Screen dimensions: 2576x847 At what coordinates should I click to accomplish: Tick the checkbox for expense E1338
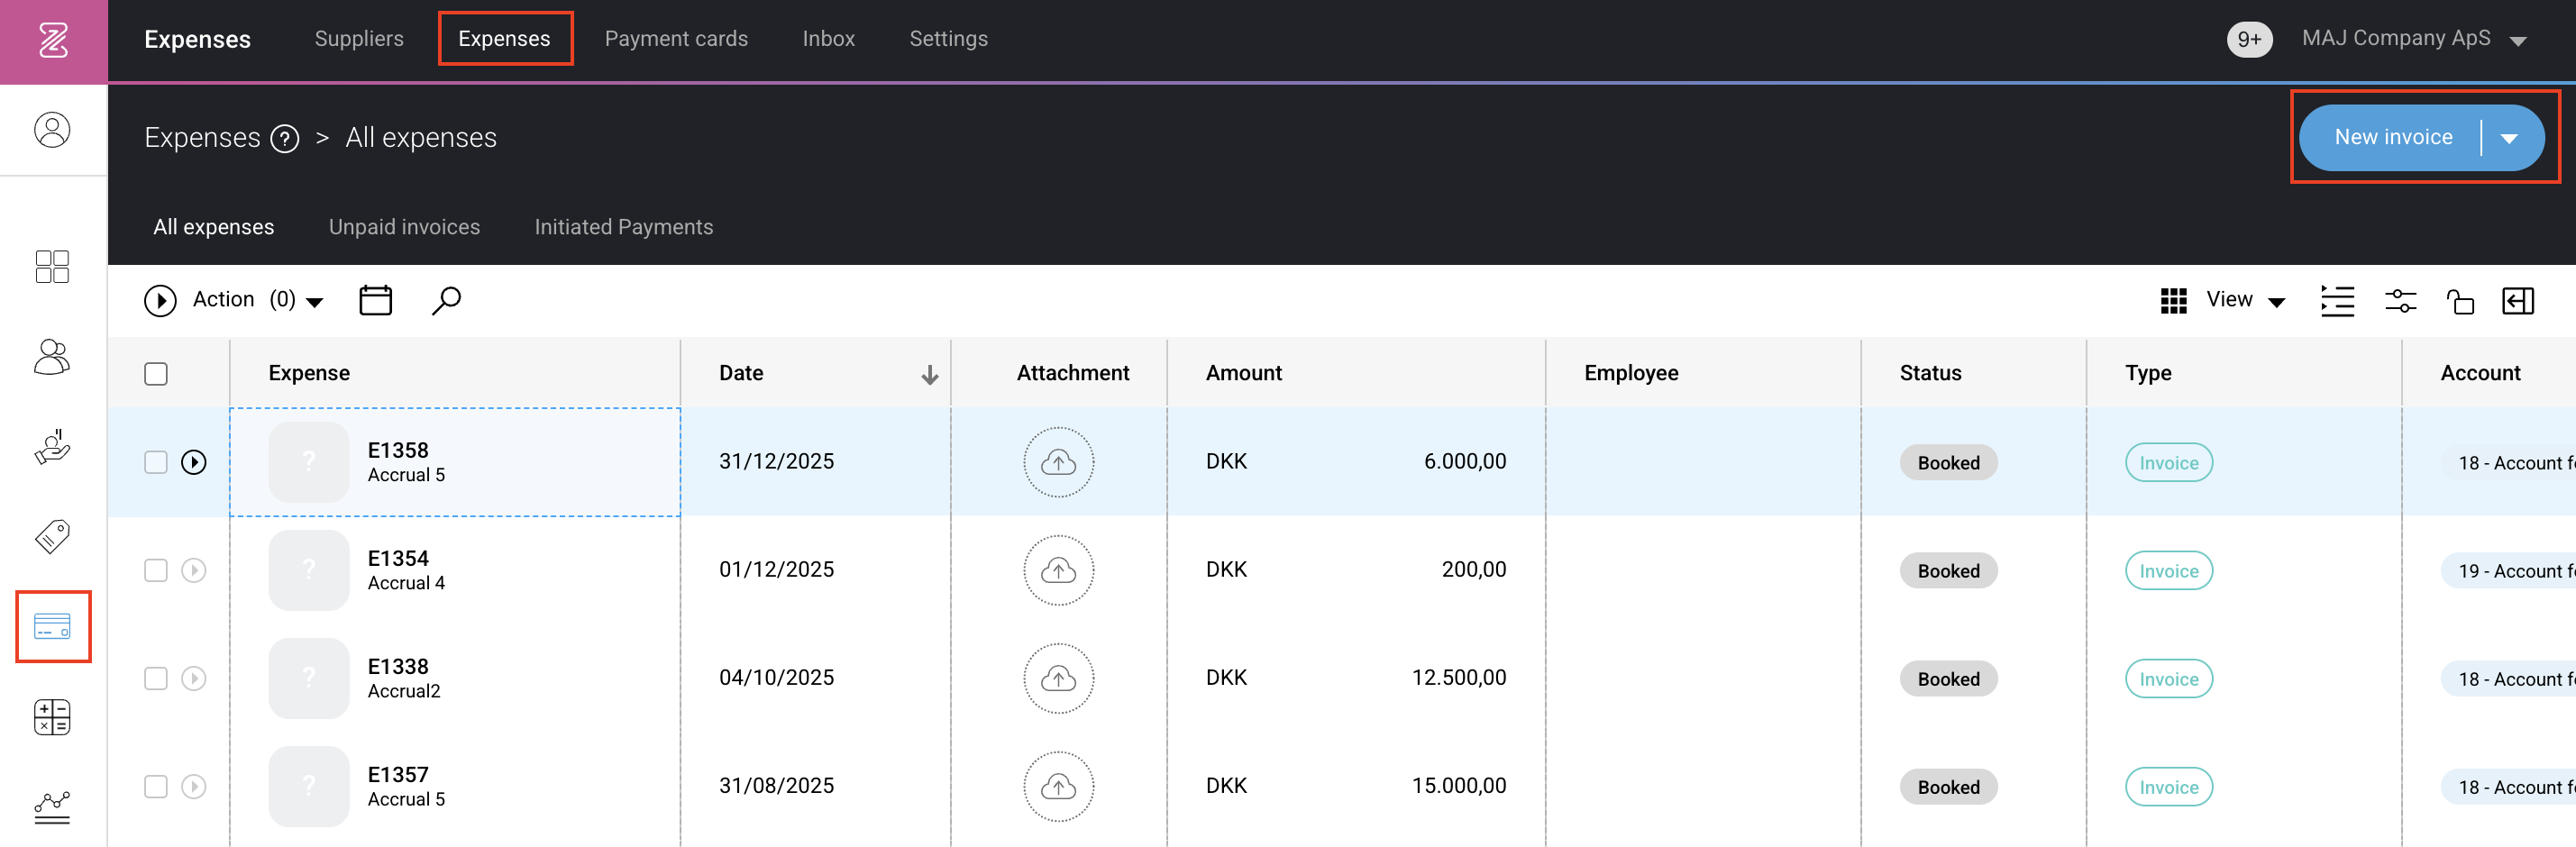156,678
